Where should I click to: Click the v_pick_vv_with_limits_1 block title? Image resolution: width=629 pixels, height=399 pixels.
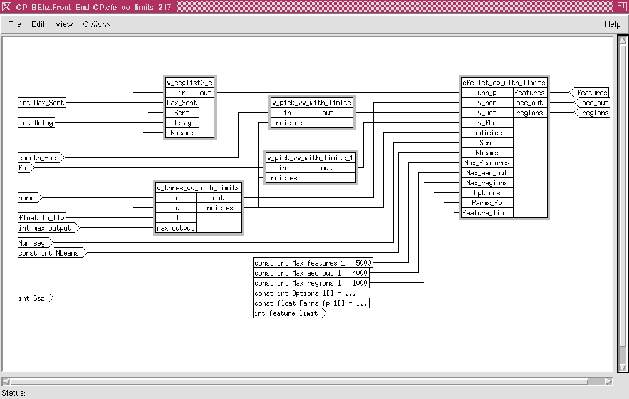pyautogui.click(x=310, y=158)
